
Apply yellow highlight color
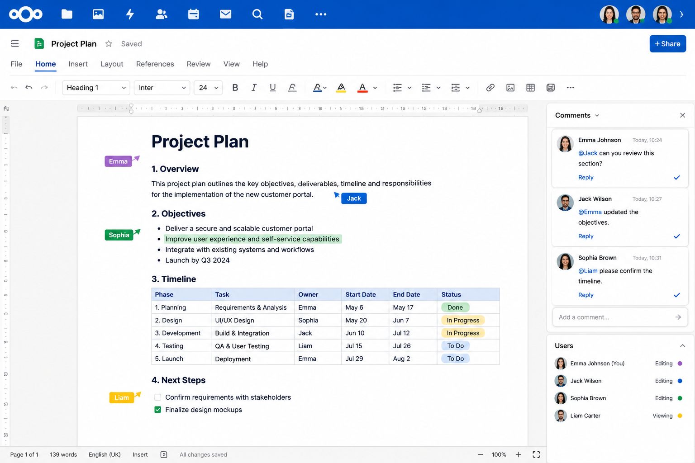pos(341,88)
